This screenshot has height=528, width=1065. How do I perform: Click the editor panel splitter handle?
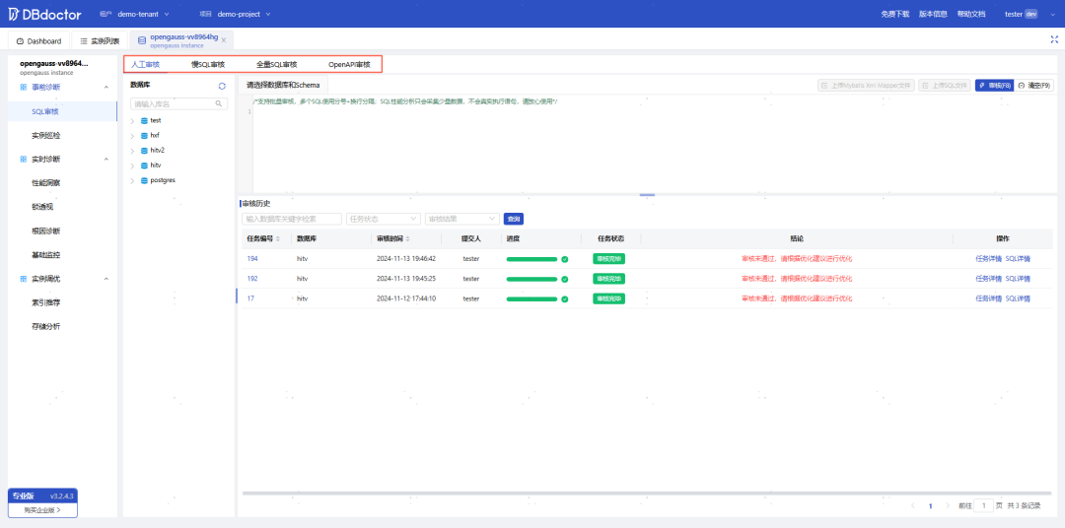[647, 195]
